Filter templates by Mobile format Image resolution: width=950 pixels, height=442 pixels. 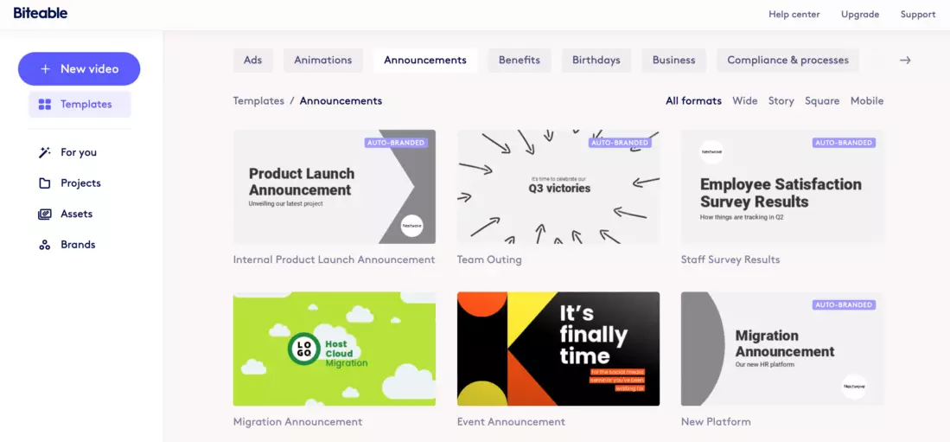point(866,101)
